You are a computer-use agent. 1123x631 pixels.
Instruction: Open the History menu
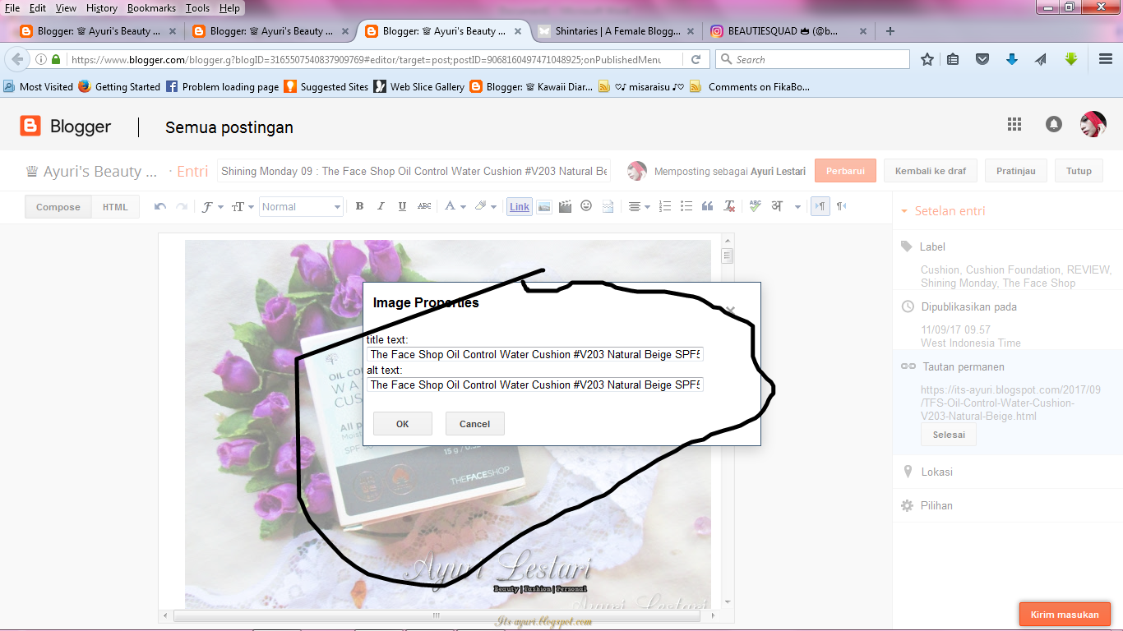pos(102,8)
